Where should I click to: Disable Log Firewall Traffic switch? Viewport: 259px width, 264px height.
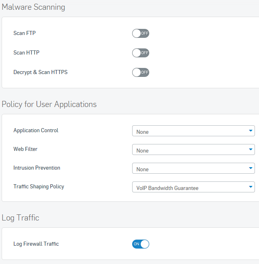(x=141, y=244)
